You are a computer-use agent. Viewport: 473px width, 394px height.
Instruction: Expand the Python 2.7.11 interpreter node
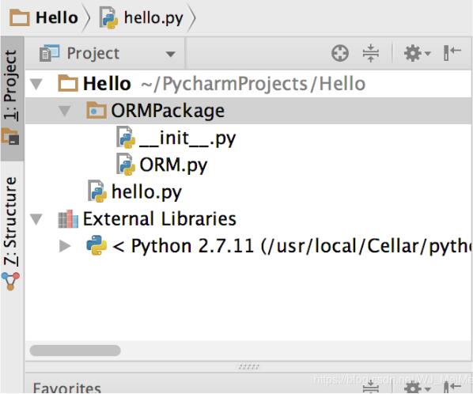(65, 246)
